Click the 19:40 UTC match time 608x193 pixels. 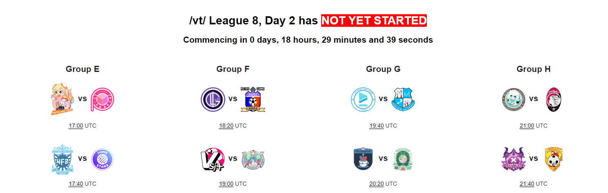coord(383,126)
